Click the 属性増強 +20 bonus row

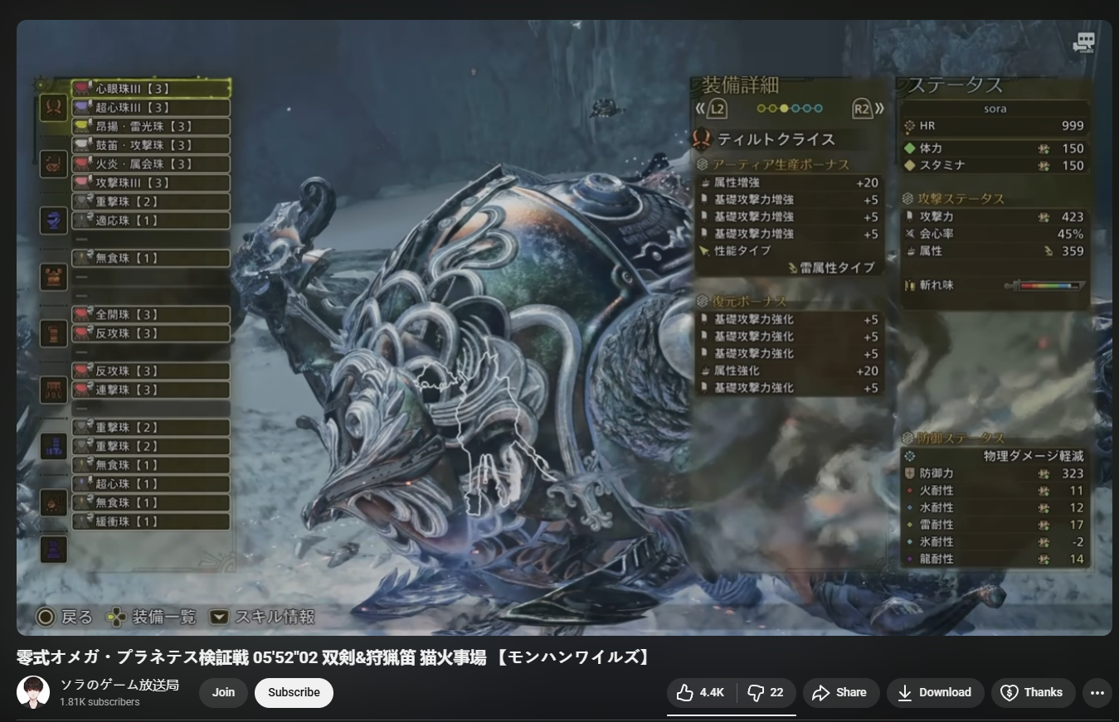pos(789,182)
